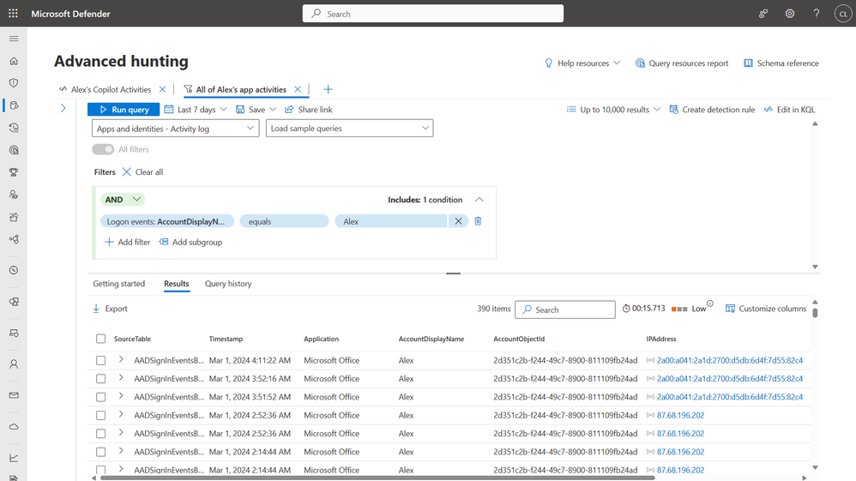This screenshot has height=481, width=856.
Task: Open the person icon in sidebar
Action: [14, 364]
